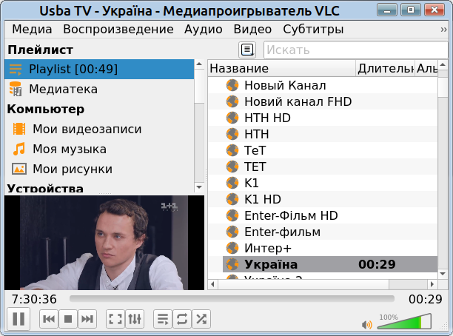Open the Медиа menu
The image size is (453, 336).
coord(32,29)
